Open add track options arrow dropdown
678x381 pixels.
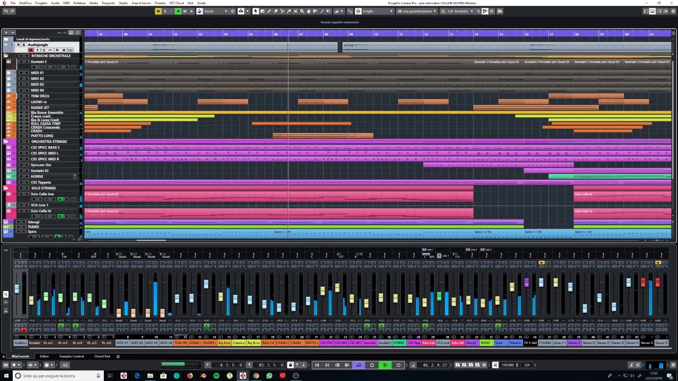tap(13, 32)
